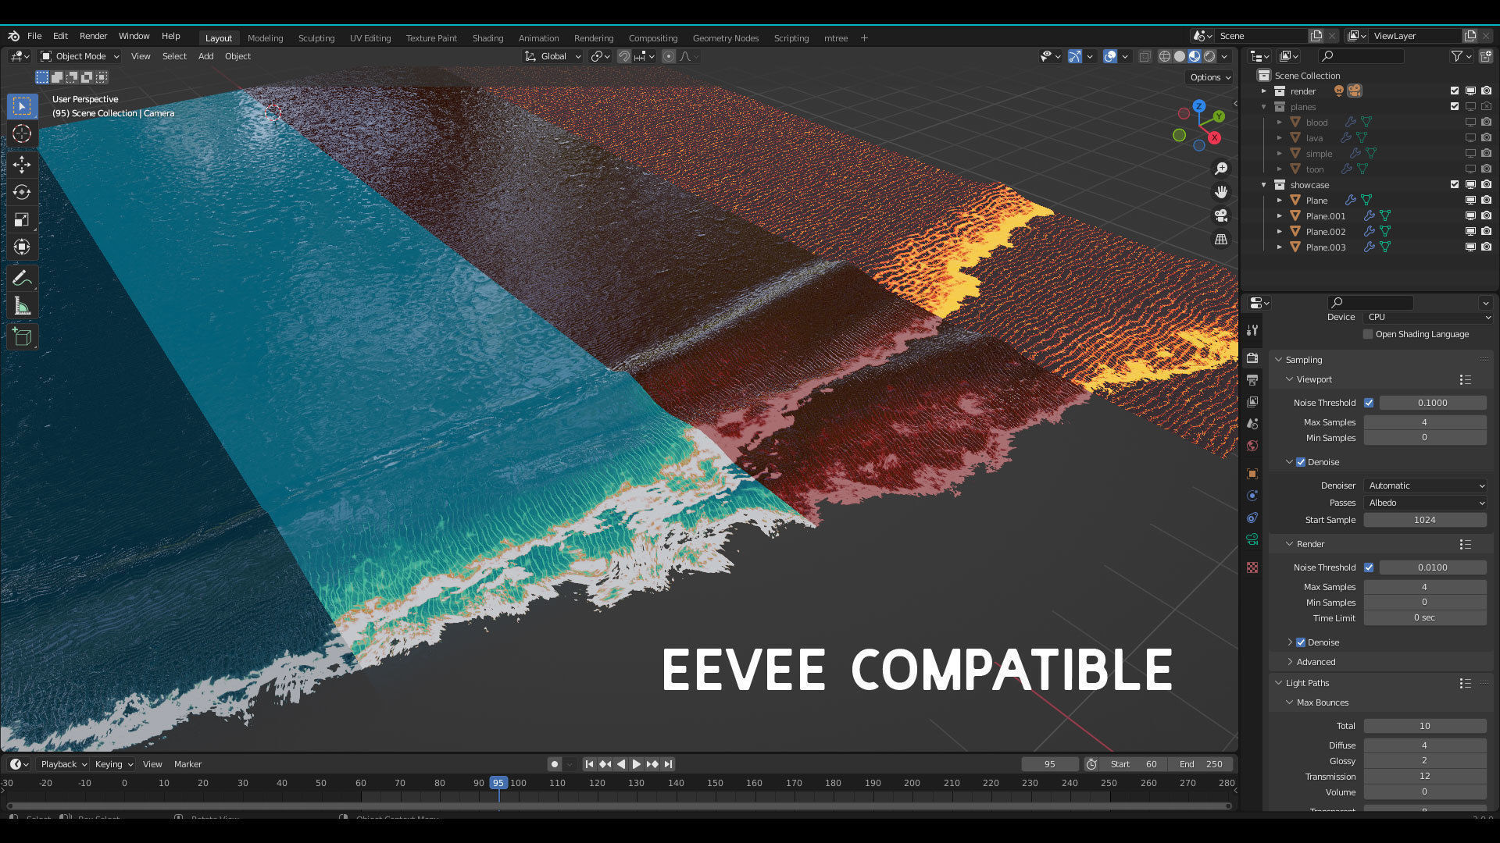The height and width of the screenshot is (843, 1500).
Task: Activate the Cursor tool
Action: pyautogui.click(x=22, y=134)
